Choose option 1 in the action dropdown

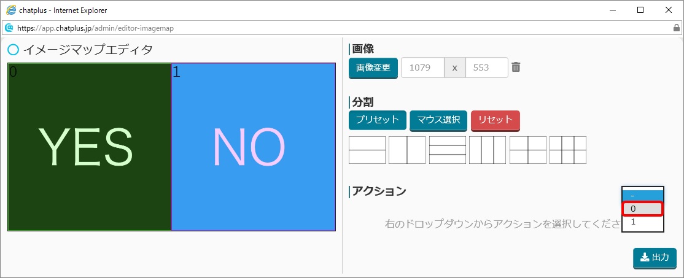click(643, 222)
